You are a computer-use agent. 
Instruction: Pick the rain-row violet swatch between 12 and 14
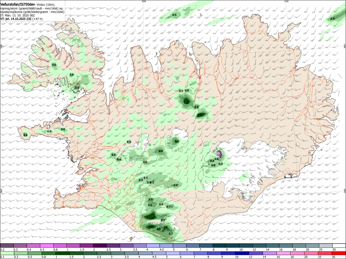(256, 253)
